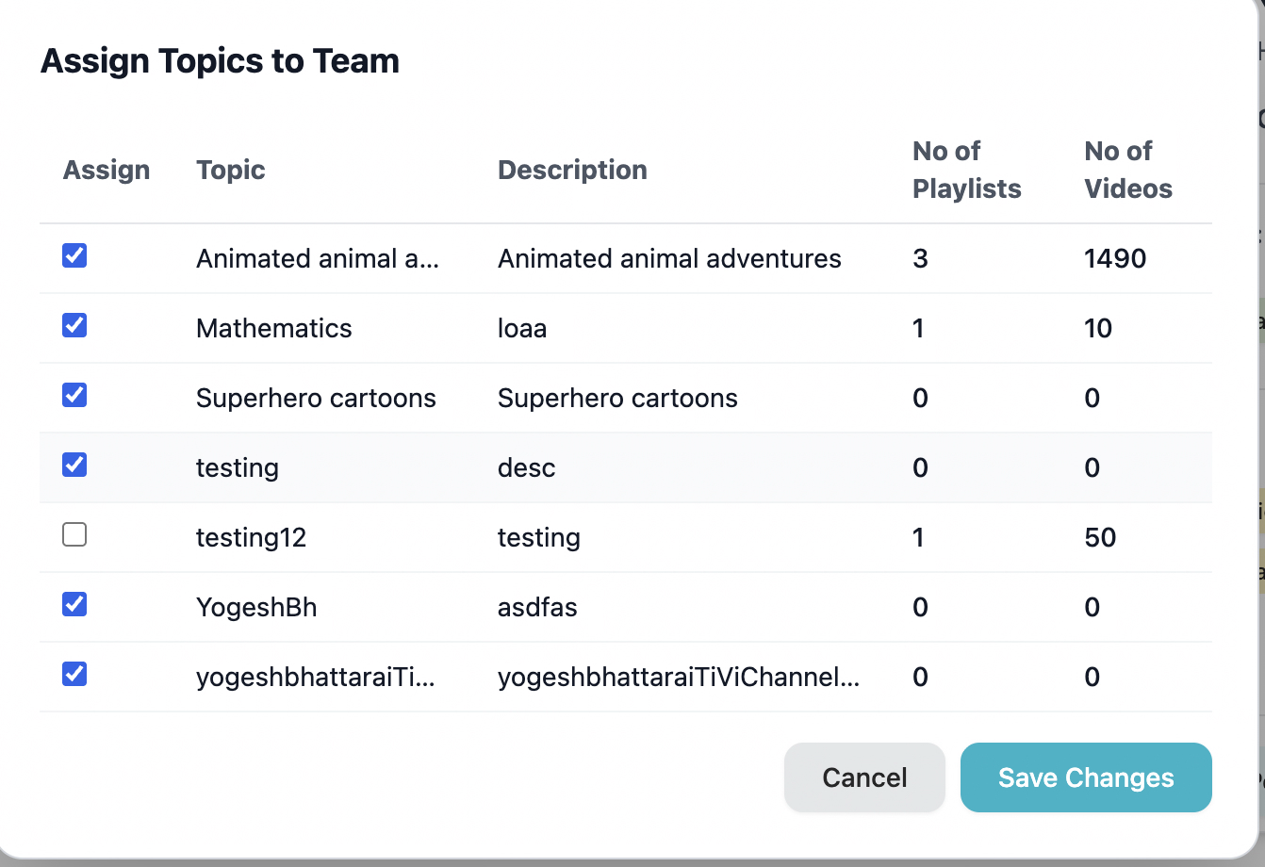Toggle the checkbox for the testing topic
The height and width of the screenshot is (867, 1265).
pos(74,465)
